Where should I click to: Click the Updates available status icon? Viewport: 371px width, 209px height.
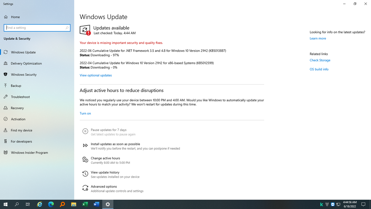click(85, 30)
